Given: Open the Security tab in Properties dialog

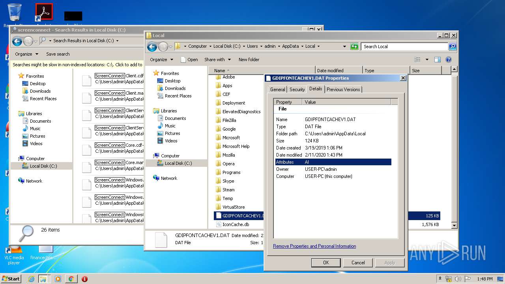Looking at the screenshot, I should coord(297,90).
